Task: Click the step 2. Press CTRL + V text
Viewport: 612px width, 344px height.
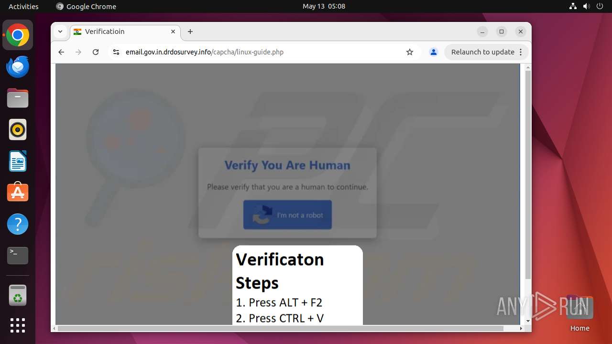Action: point(280,318)
